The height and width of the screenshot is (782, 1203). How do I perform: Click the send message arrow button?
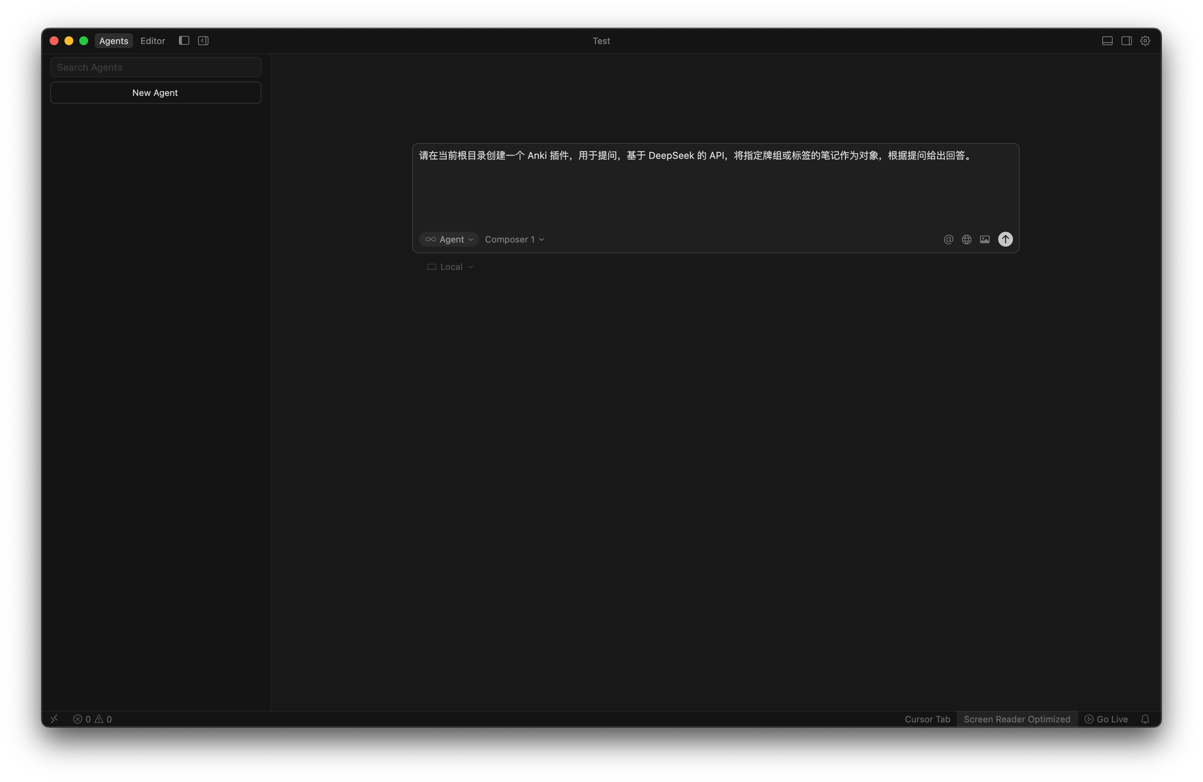click(x=1005, y=240)
